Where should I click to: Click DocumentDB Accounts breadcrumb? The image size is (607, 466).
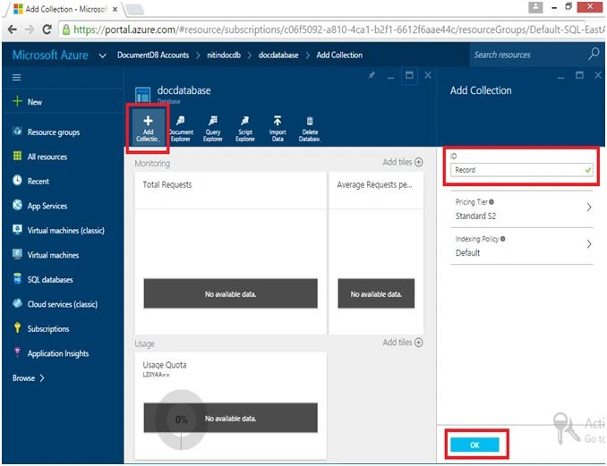click(x=153, y=55)
